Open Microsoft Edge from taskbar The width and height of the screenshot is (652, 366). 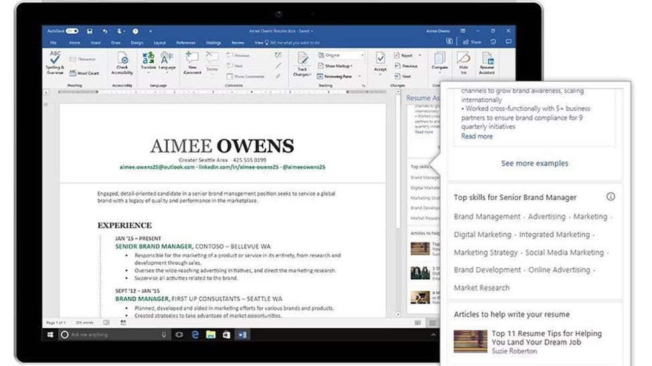[195, 335]
